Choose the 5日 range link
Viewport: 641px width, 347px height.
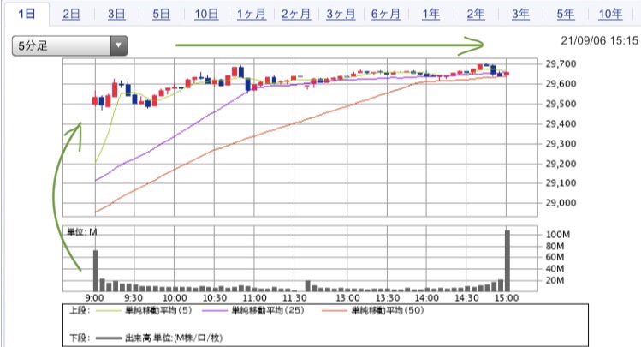coord(161,14)
